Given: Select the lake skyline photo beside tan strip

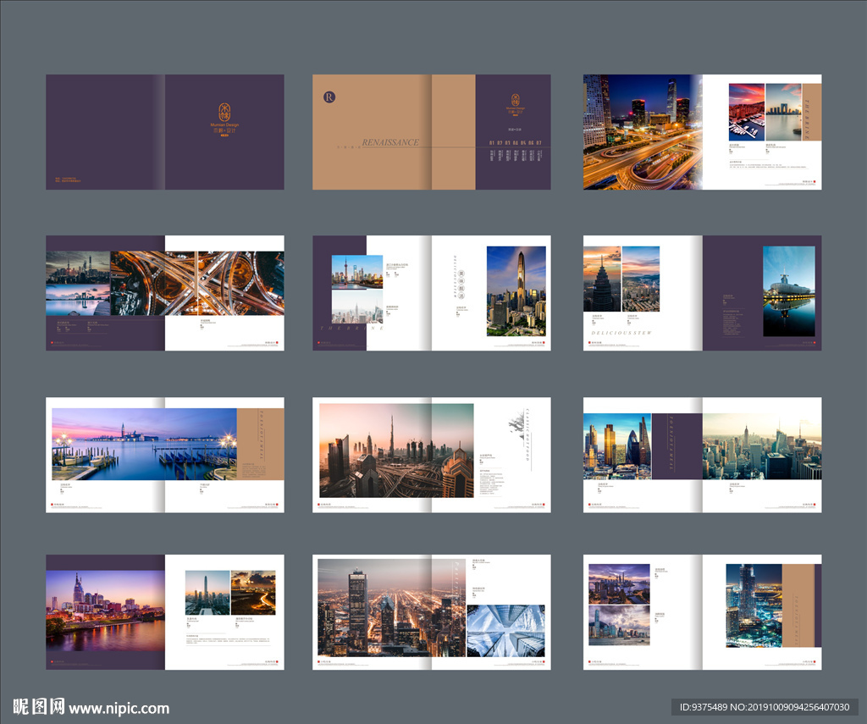Looking at the screenshot, I should coord(784,113).
